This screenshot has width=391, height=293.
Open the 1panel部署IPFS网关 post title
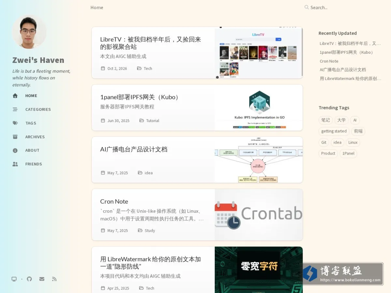click(140, 97)
